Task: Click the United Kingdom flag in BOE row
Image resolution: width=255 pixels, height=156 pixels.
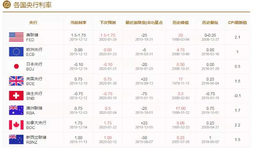Action: click(16, 81)
